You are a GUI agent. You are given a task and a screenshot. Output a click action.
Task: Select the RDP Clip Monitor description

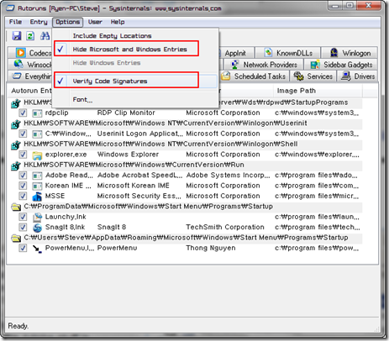pos(126,113)
